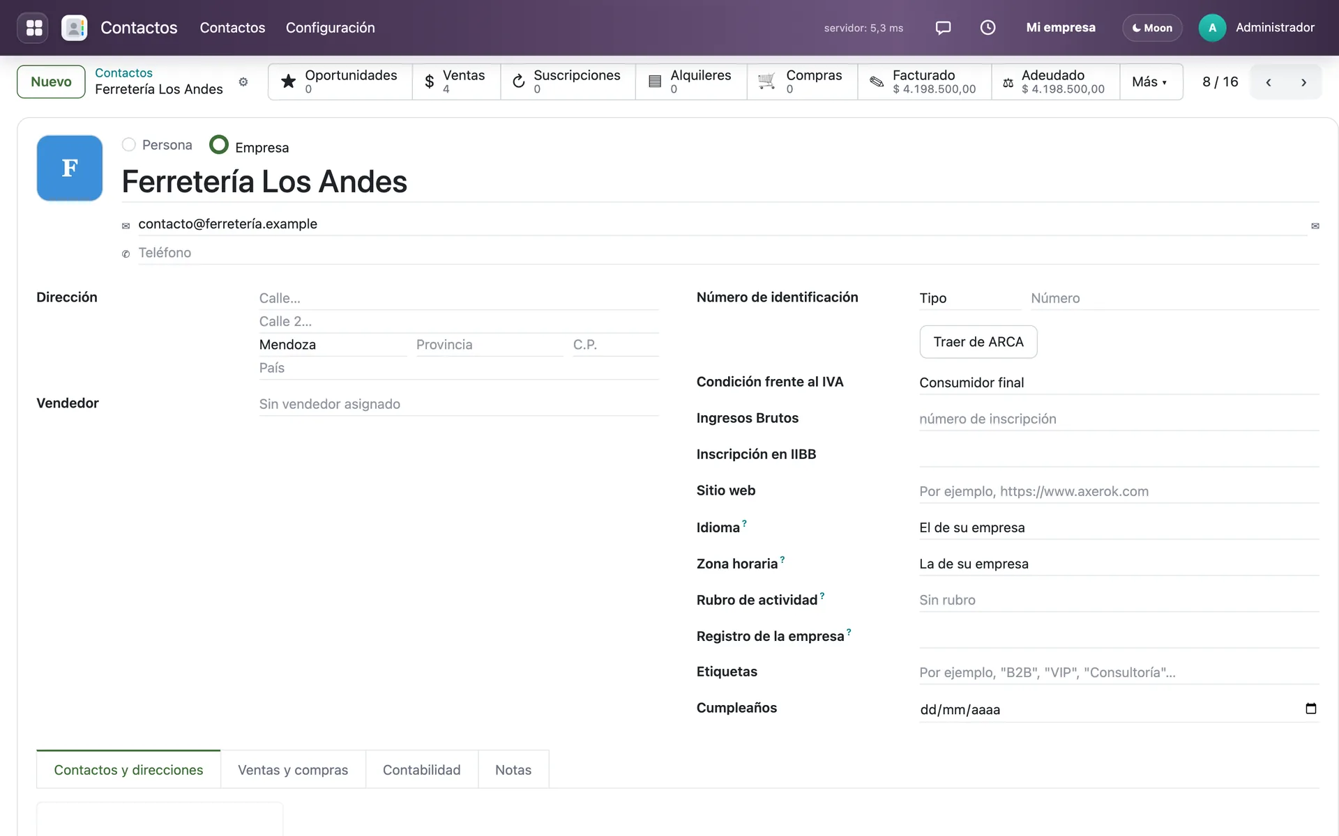Click the Etiquetas tags field
Image resolution: width=1339 pixels, height=836 pixels.
coord(1119,672)
